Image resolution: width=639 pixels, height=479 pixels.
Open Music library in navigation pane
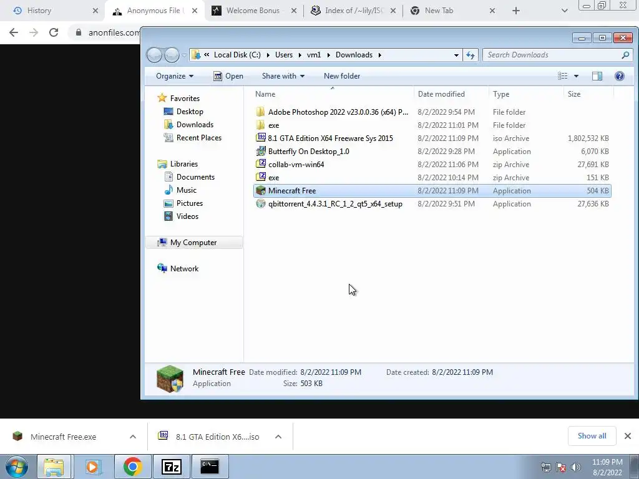186,190
